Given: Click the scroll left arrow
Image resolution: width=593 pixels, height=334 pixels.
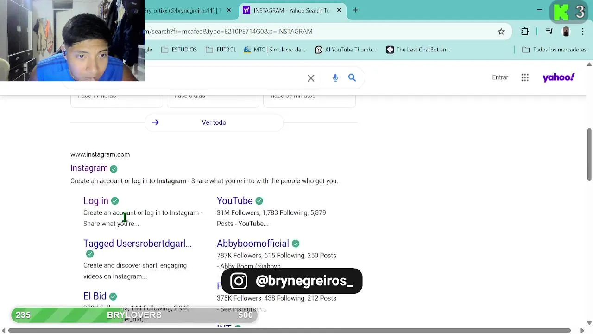Looking at the screenshot, I should pyautogui.click(x=4, y=331).
